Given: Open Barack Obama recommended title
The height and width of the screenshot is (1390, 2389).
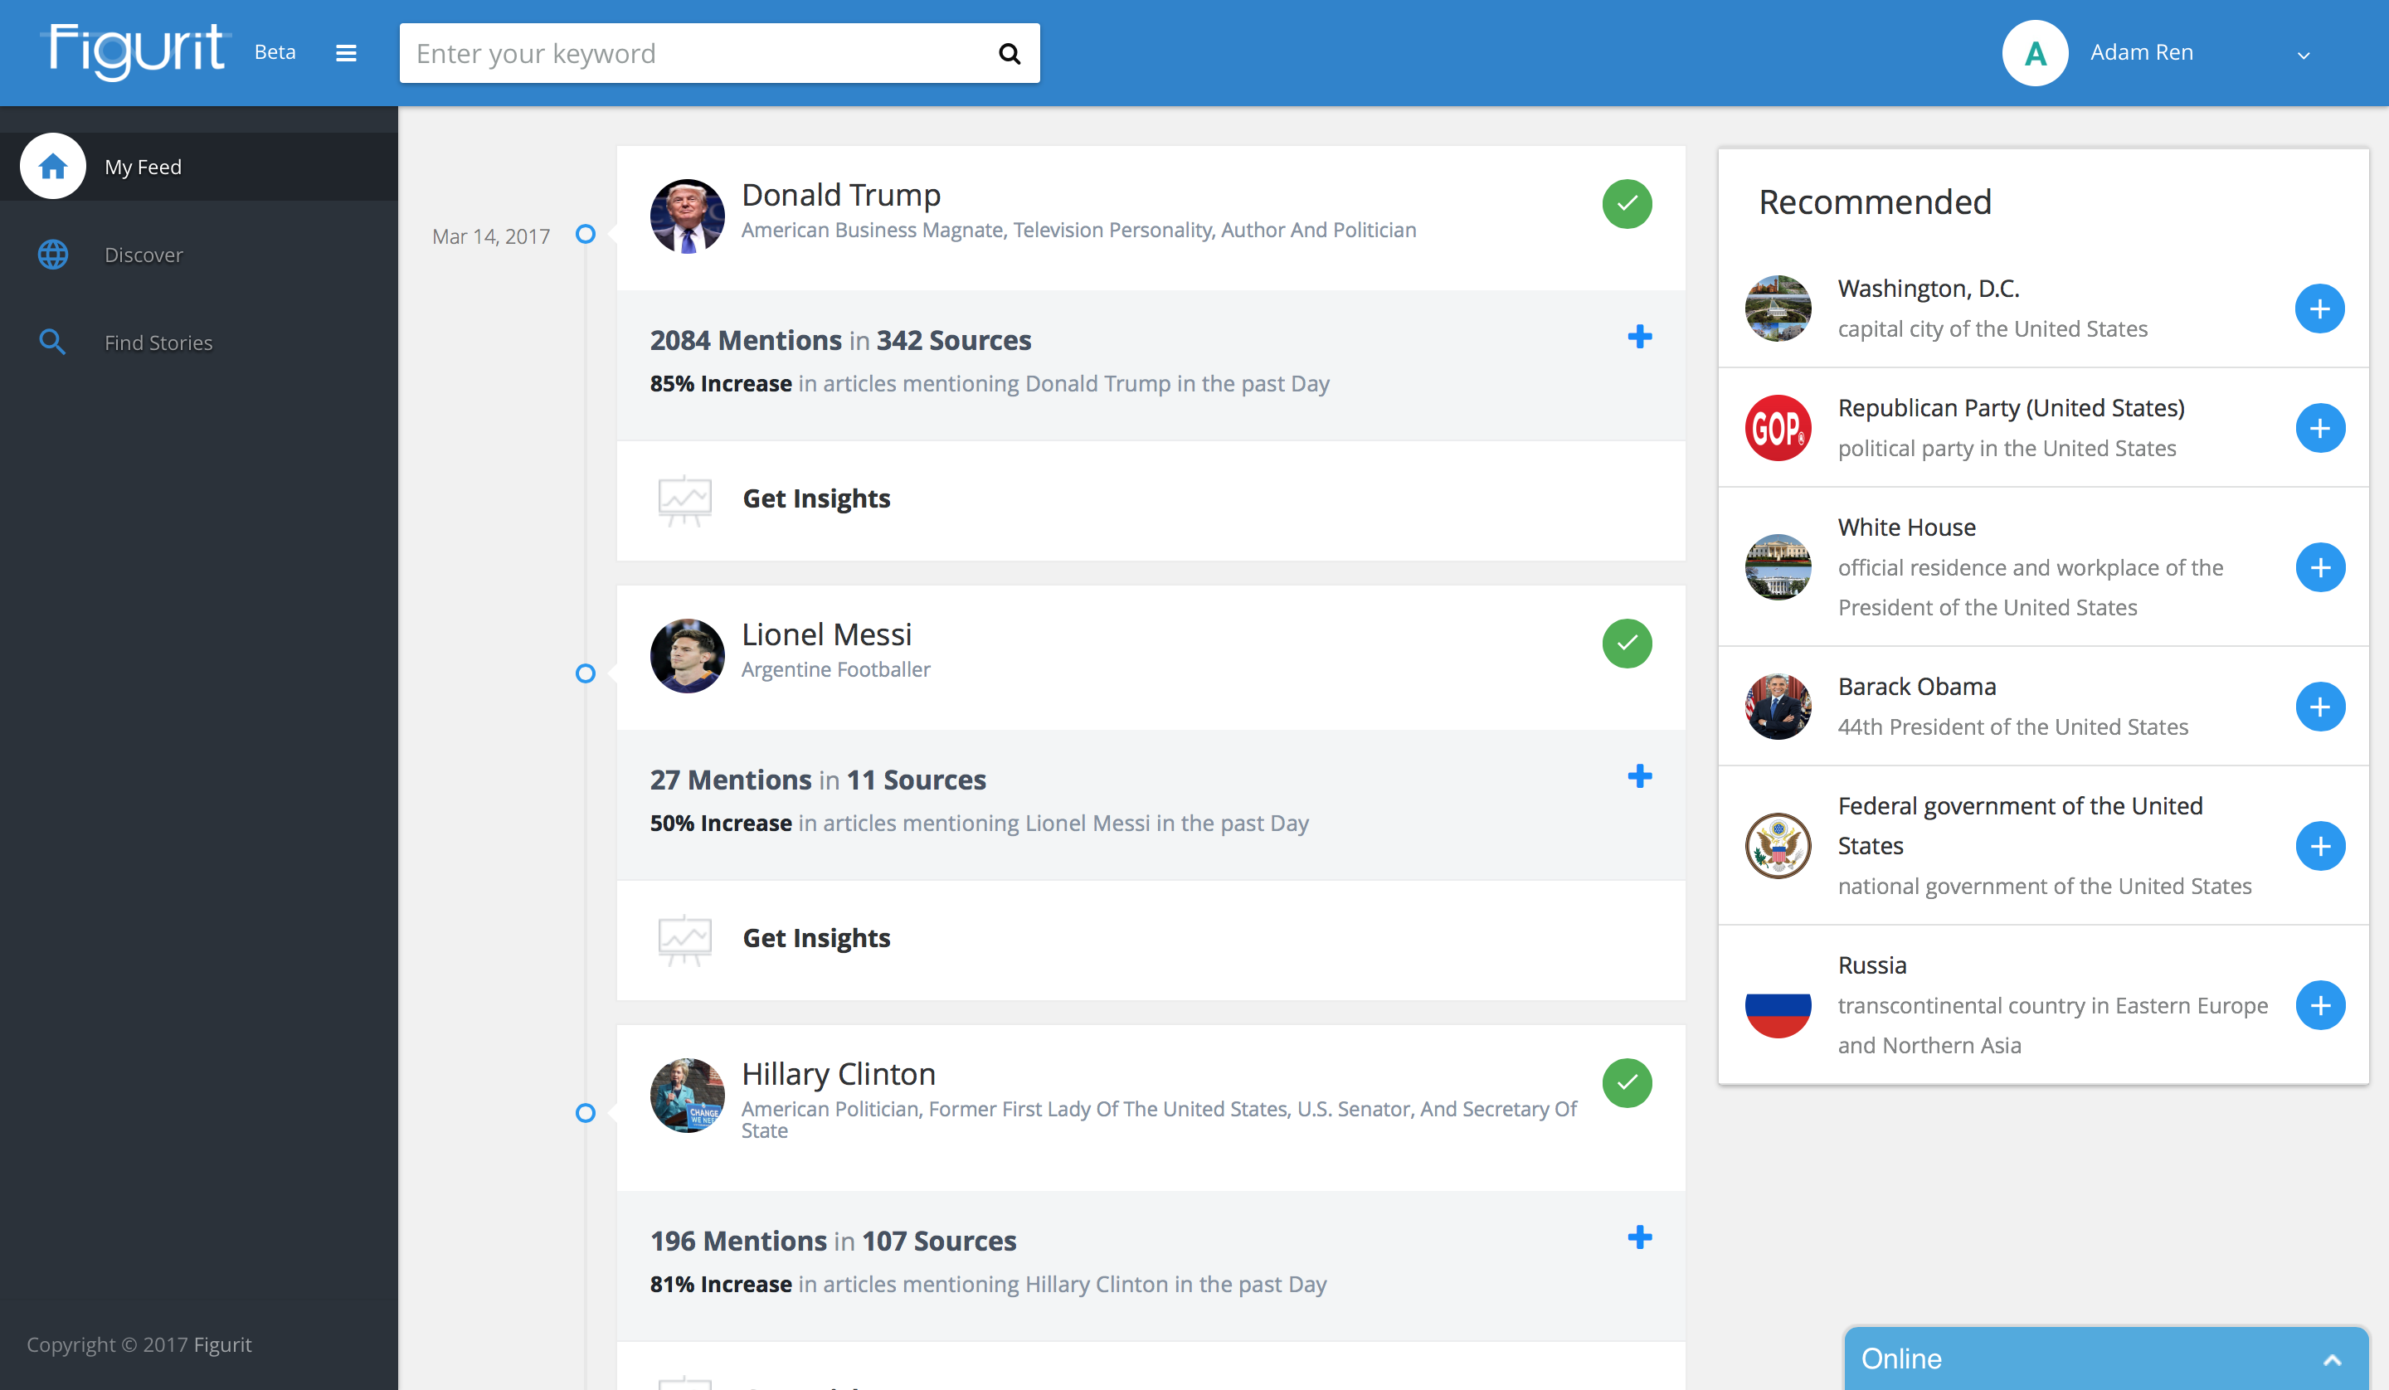Looking at the screenshot, I should [1917, 687].
